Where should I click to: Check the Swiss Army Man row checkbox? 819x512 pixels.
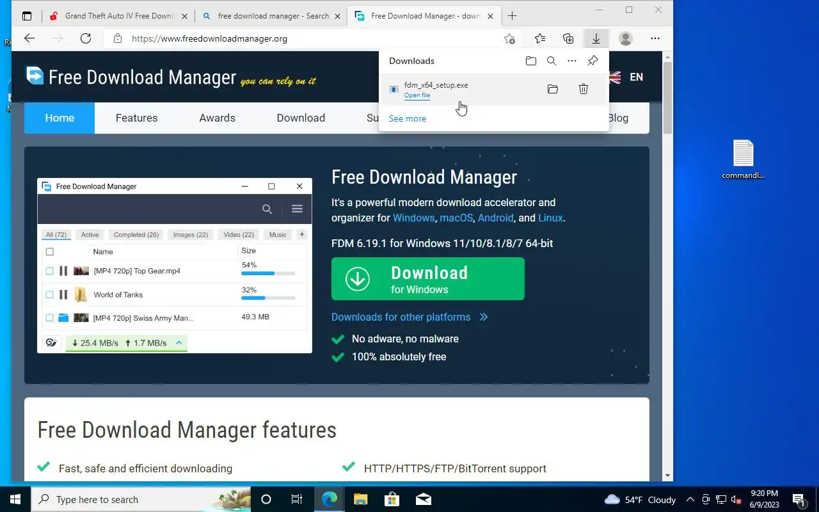[x=49, y=317]
